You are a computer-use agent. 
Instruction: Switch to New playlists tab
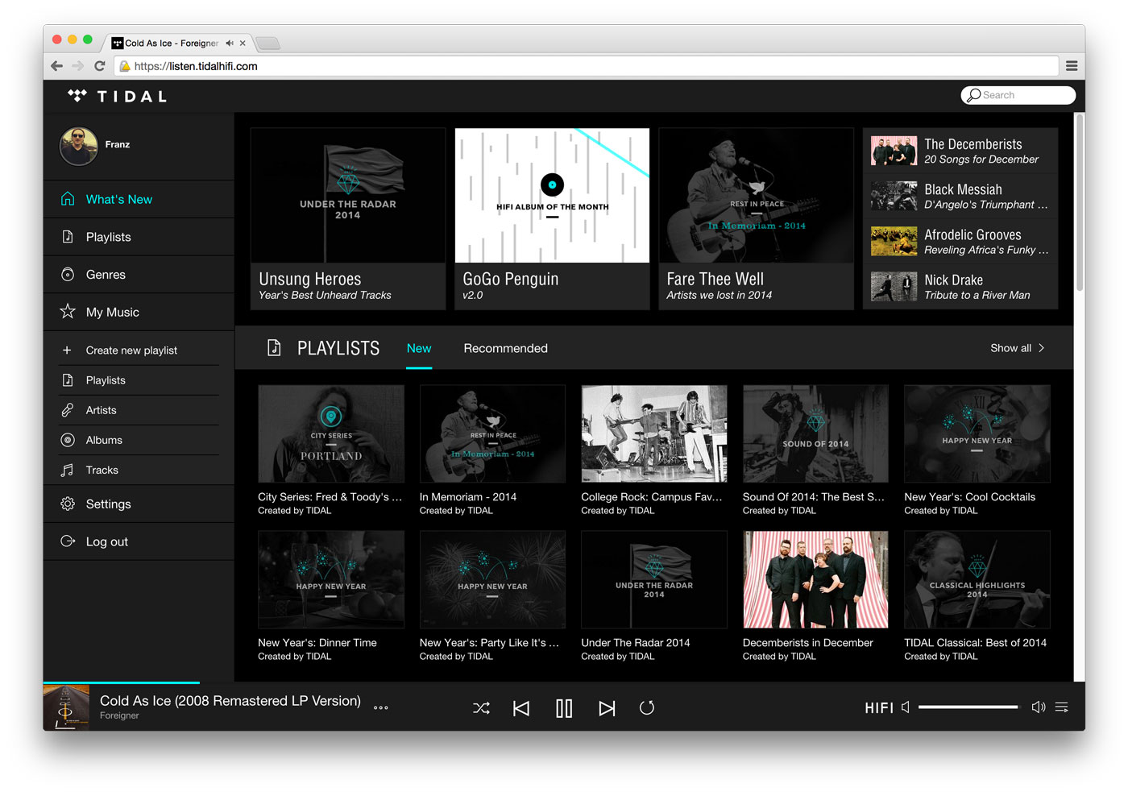pos(419,348)
